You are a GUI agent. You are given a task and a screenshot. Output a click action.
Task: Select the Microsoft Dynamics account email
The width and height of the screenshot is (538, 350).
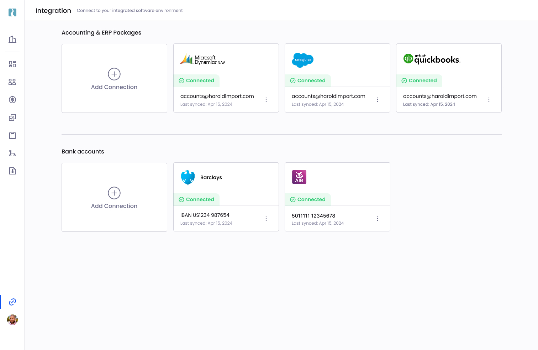pos(217,96)
